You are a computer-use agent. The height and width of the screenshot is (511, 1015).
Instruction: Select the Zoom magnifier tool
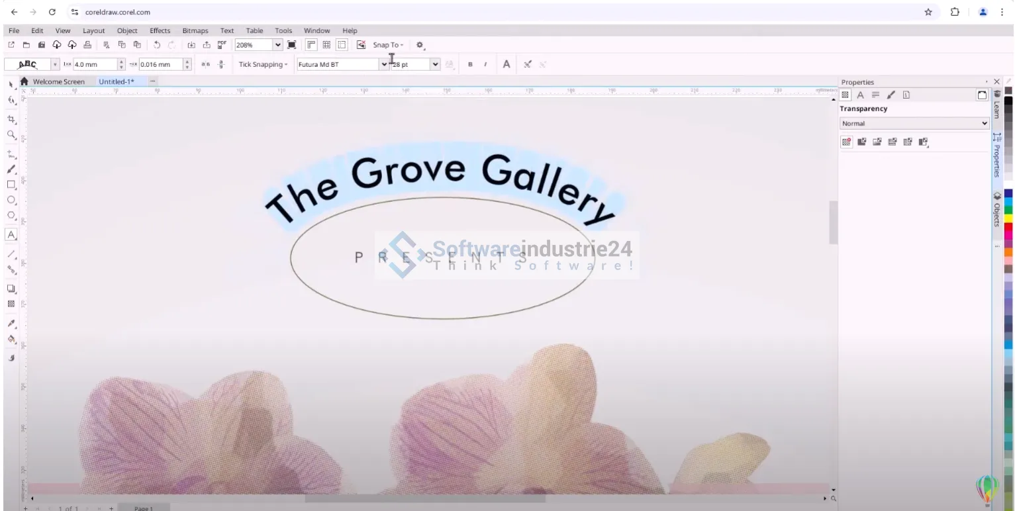coord(11,135)
